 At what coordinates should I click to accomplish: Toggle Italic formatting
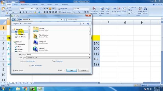(23, 12)
